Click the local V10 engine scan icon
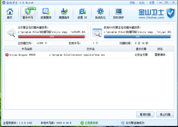Viewport: 178px width, 127px height. tap(97, 33)
